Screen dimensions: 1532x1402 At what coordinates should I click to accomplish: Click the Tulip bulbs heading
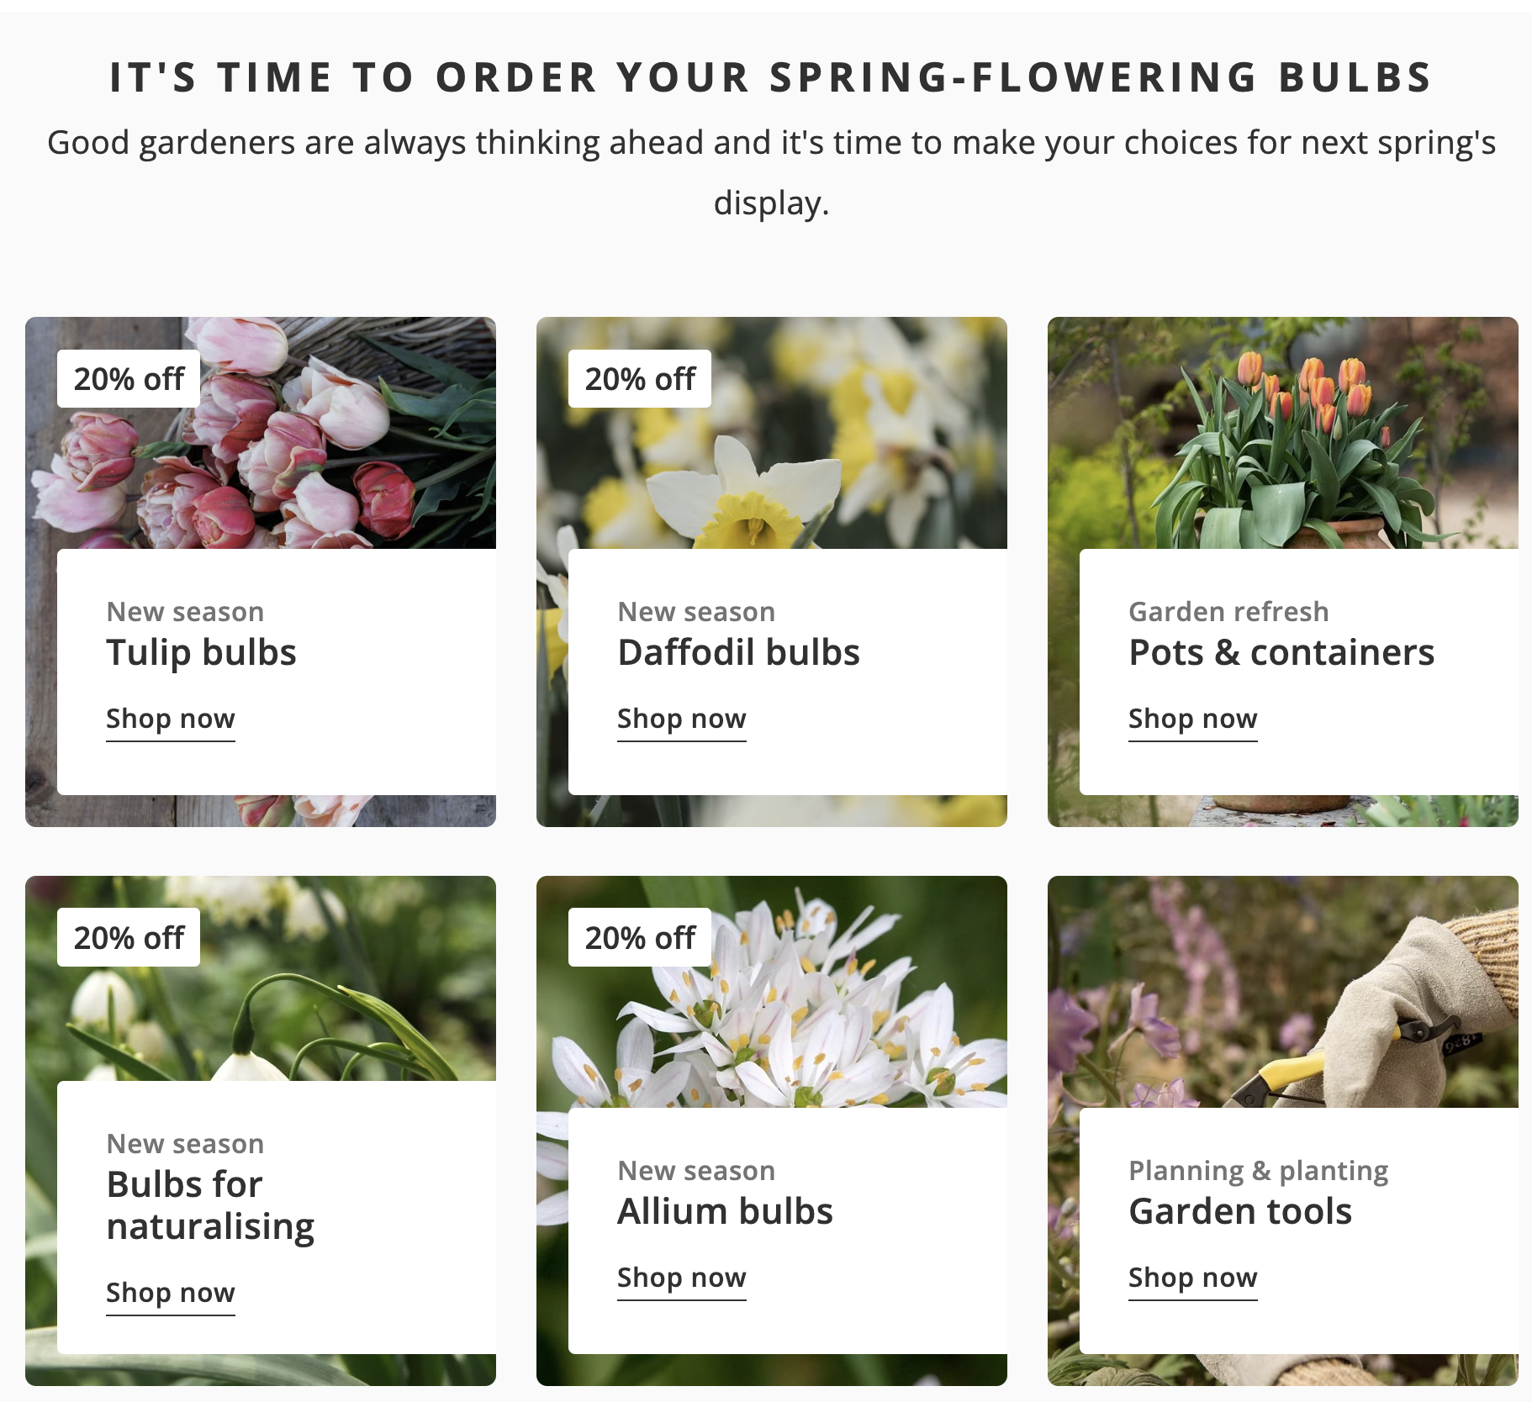(x=201, y=653)
